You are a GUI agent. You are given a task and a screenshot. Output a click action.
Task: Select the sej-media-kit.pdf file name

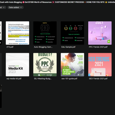tap(14, 78)
